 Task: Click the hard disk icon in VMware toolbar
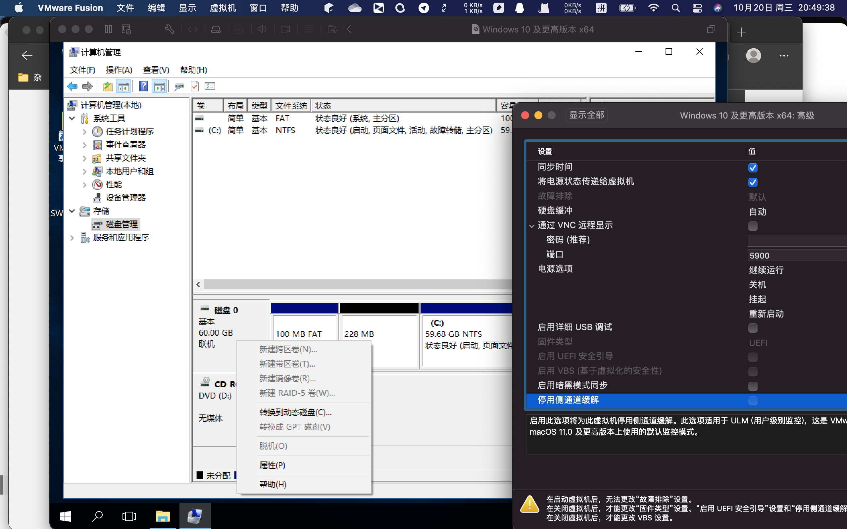216,29
